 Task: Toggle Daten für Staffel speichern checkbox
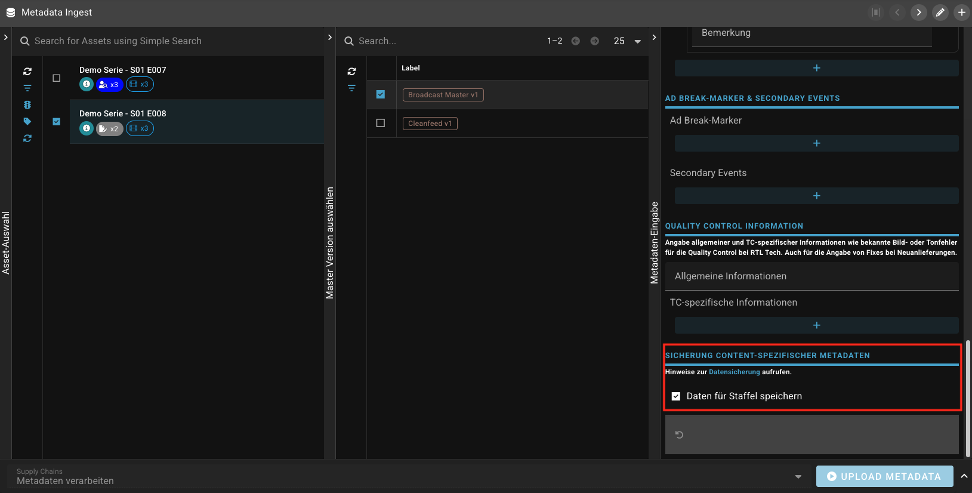(x=676, y=396)
